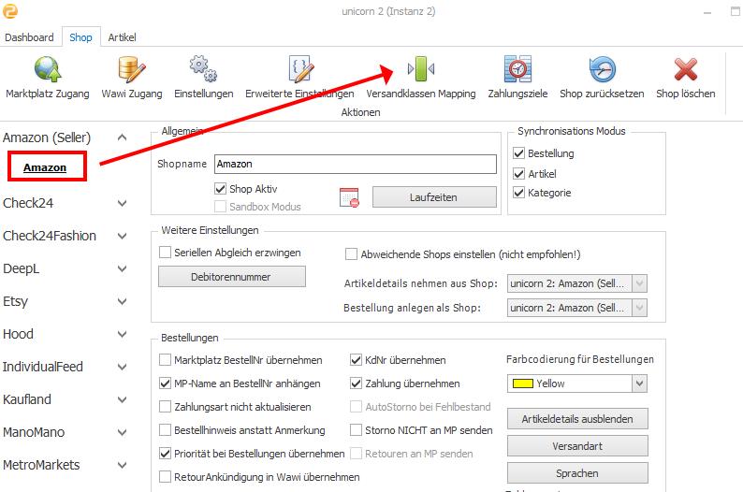Screen dimensions: 743x492
Task: Enable Seriellen Abgleich erzwingen
Action: click(165, 253)
